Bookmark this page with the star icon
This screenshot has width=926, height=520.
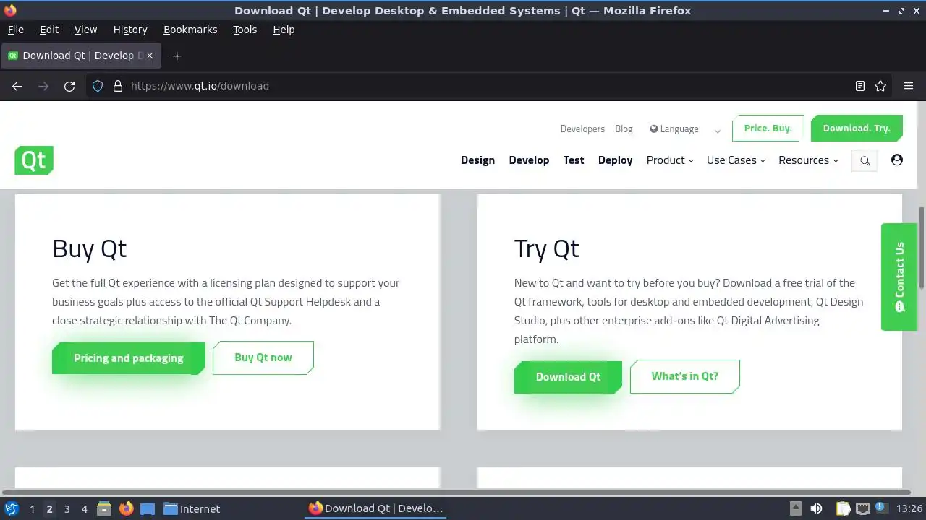(880, 86)
